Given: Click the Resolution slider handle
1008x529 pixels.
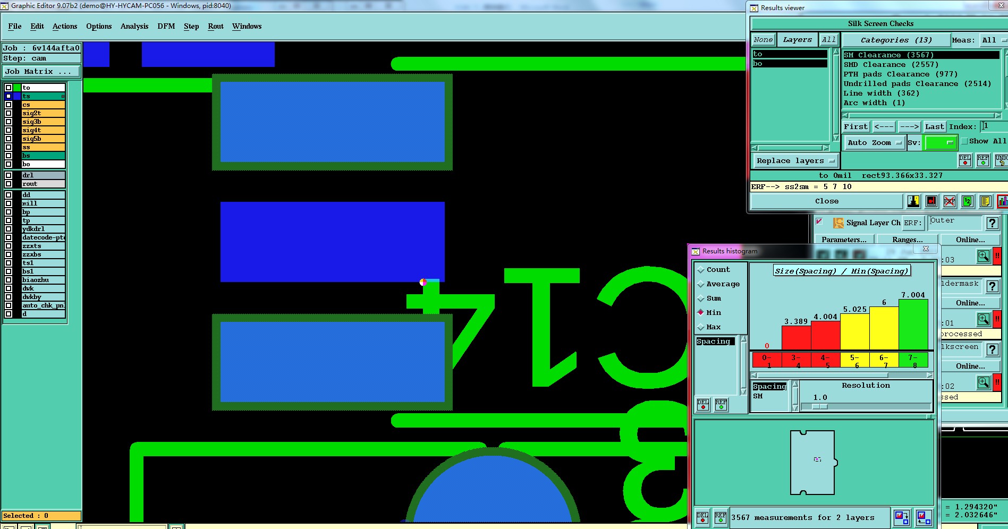Looking at the screenshot, I should click(x=820, y=407).
